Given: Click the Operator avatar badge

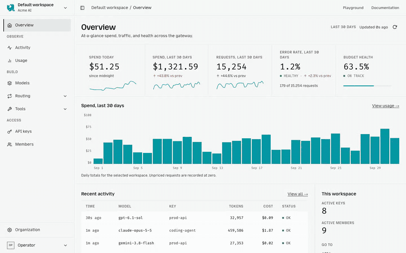Looking at the screenshot, I should point(11,245).
